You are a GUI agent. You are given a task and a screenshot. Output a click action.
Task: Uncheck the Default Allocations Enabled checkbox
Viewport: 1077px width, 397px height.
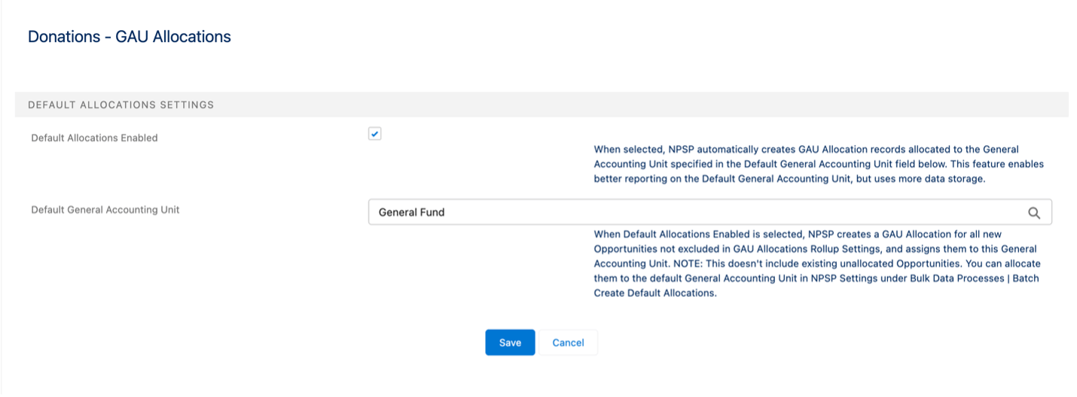click(x=375, y=134)
